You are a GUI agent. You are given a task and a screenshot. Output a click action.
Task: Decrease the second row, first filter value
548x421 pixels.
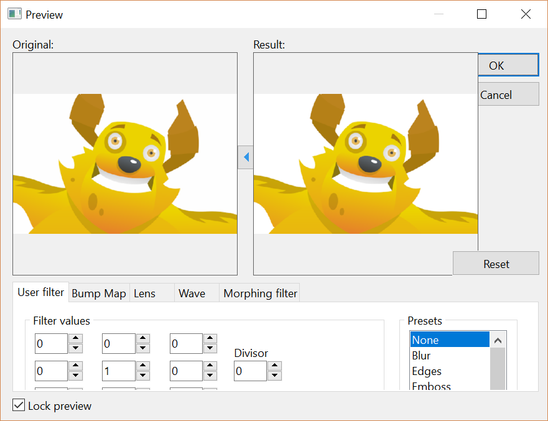pyautogui.click(x=75, y=376)
